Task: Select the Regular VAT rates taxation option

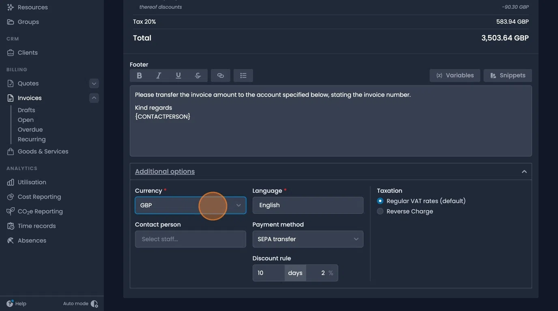Action: tap(380, 200)
